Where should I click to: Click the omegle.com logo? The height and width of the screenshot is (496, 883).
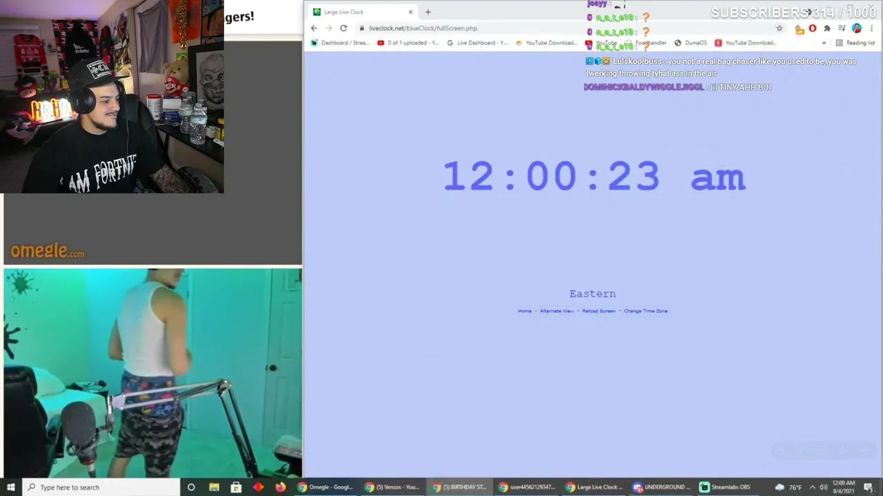point(48,251)
